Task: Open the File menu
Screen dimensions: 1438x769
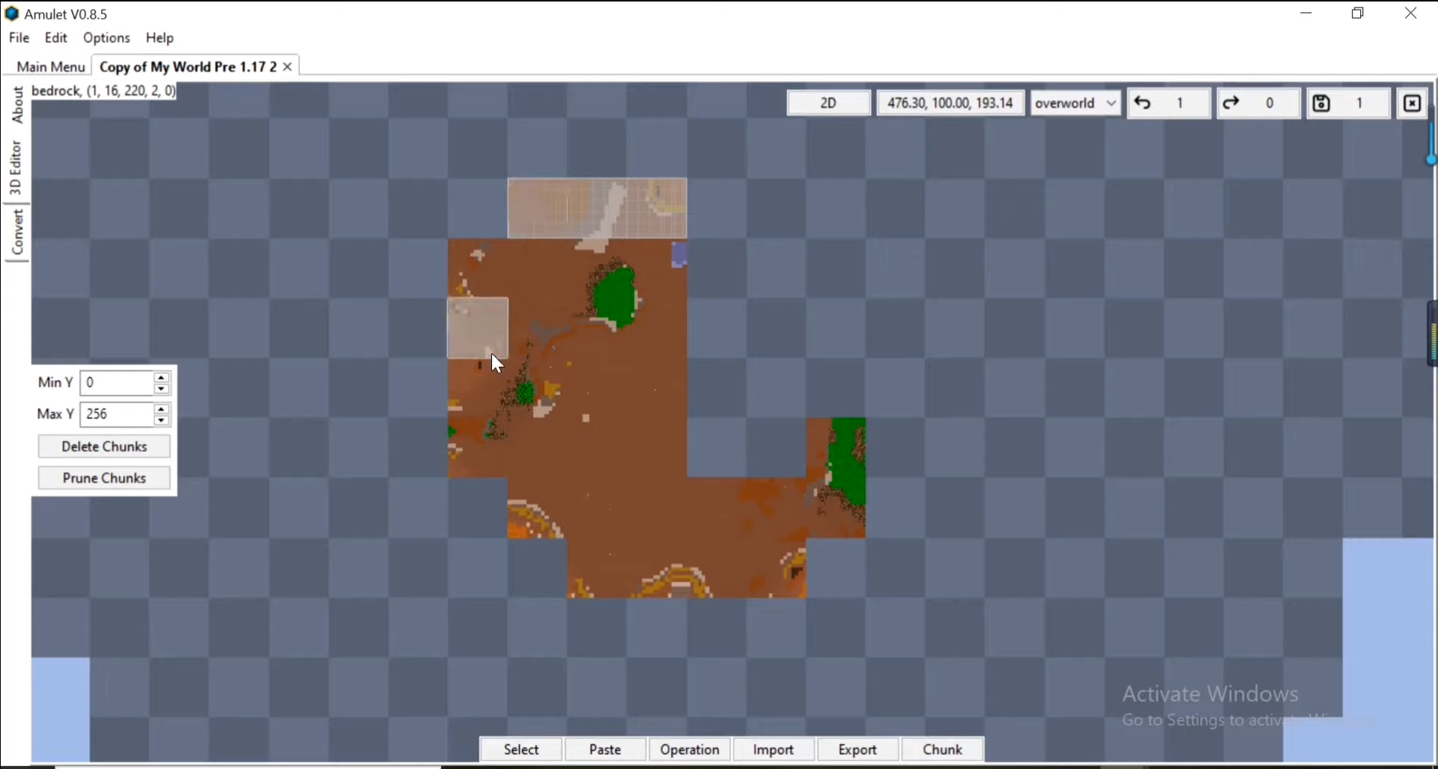Action: click(19, 37)
